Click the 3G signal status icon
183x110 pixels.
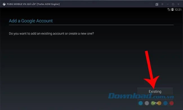(169, 10)
